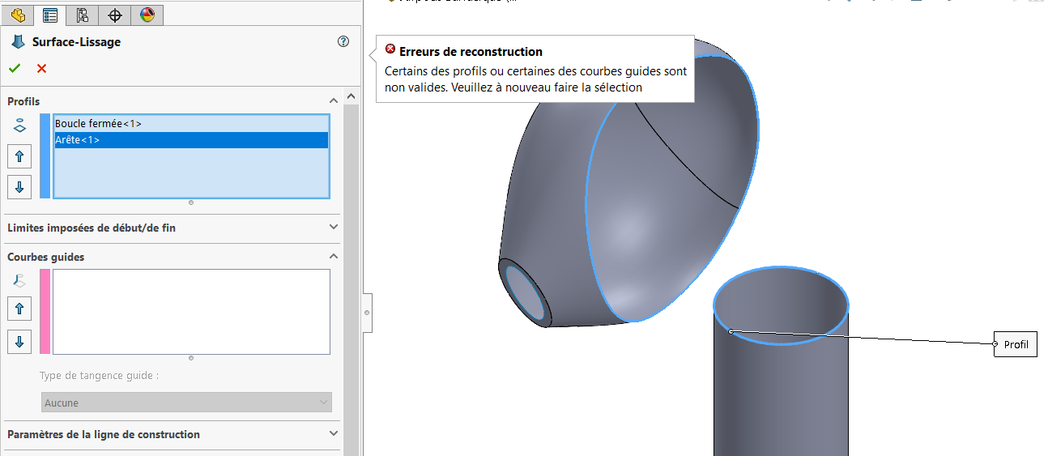Expand Limites imposées de début/de fin
1048x456 pixels.
[333, 228]
